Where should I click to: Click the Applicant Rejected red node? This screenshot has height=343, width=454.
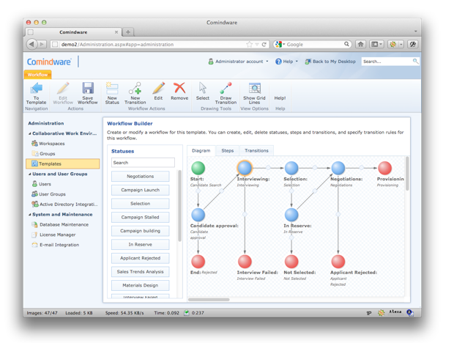coord(338,262)
